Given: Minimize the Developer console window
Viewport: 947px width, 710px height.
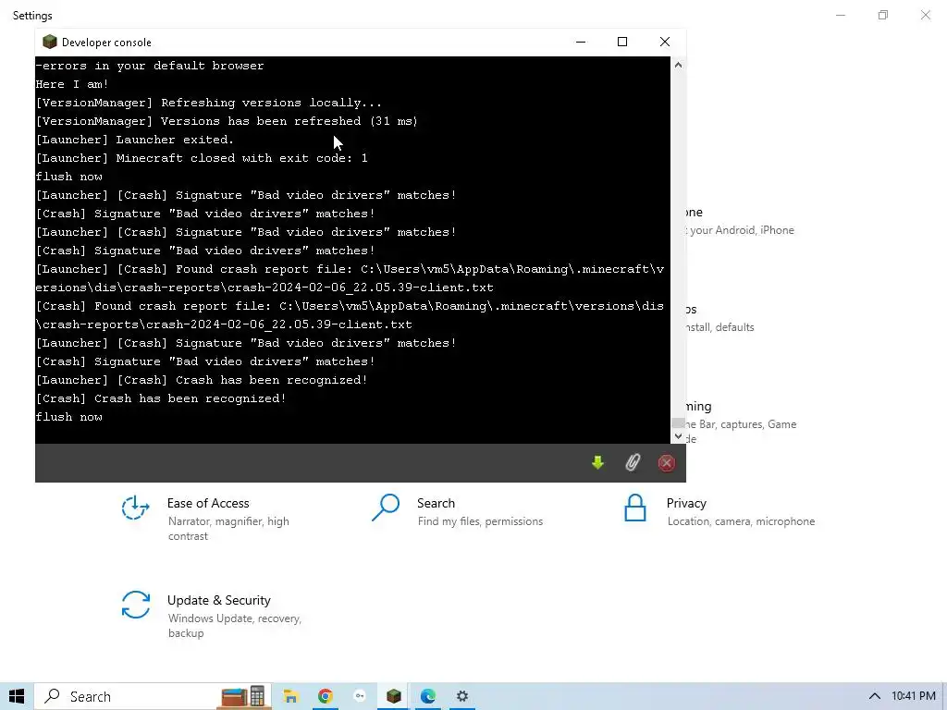Looking at the screenshot, I should click(x=581, y=42).
